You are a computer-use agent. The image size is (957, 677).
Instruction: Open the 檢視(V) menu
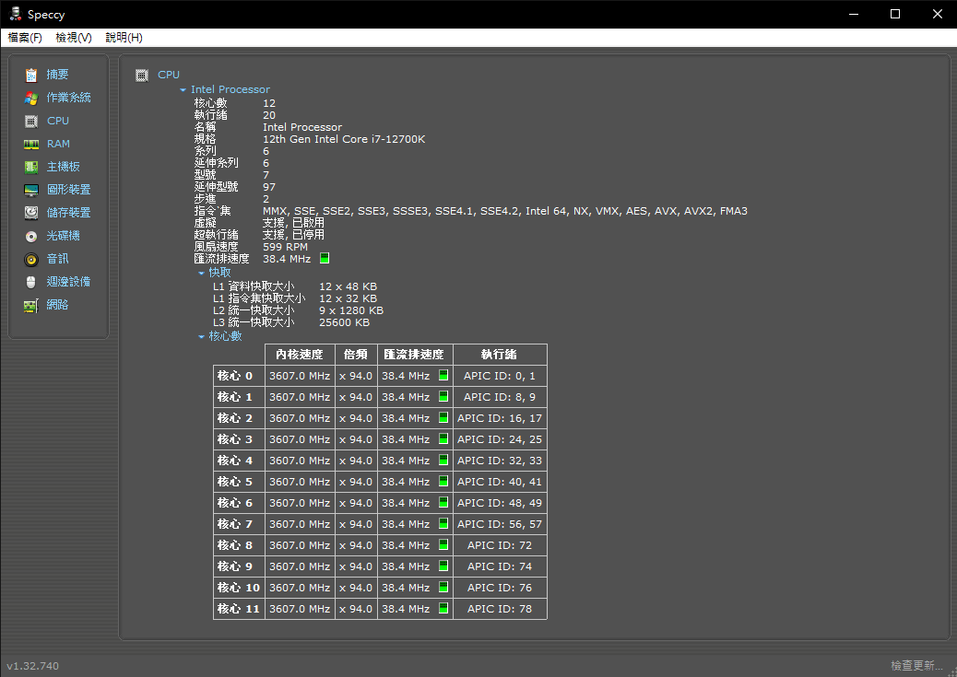click(74, 38)
